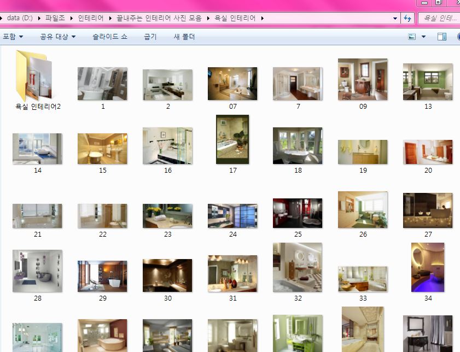Select image thumbnail named 09
Image resolution: width=460 pixels, height=352 pixels.
[363, 79]
